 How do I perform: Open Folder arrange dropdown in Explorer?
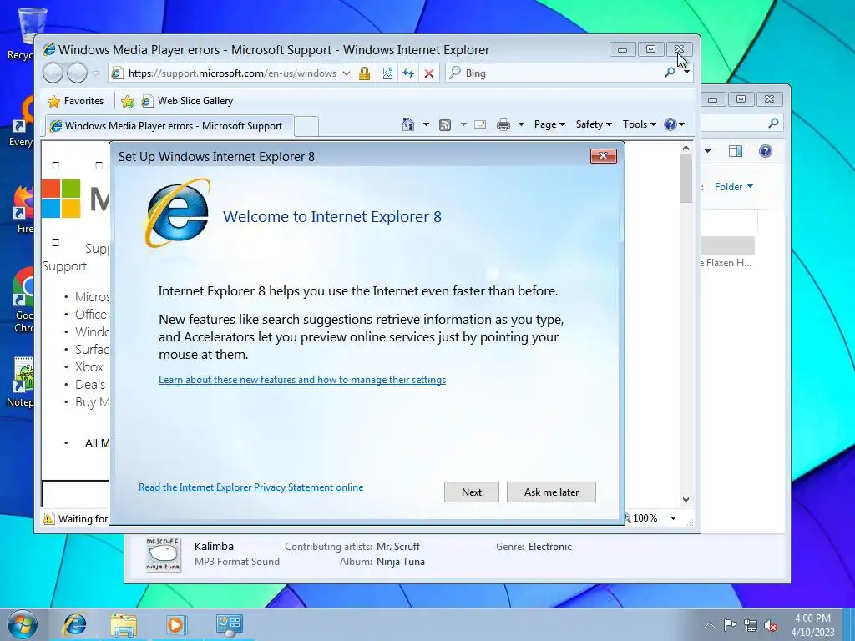coord(734,186)
